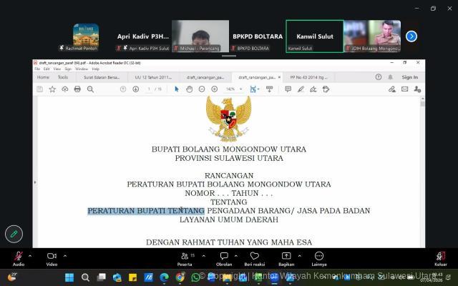This screenshot has height=286, width=458.
Task: Unmute the microphone with the Audio button
Action: point(18,257)
